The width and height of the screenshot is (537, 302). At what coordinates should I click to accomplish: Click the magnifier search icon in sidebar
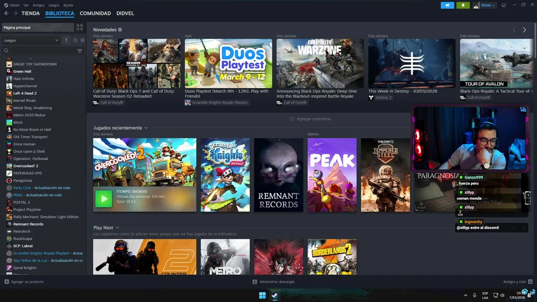click(6, 51)
